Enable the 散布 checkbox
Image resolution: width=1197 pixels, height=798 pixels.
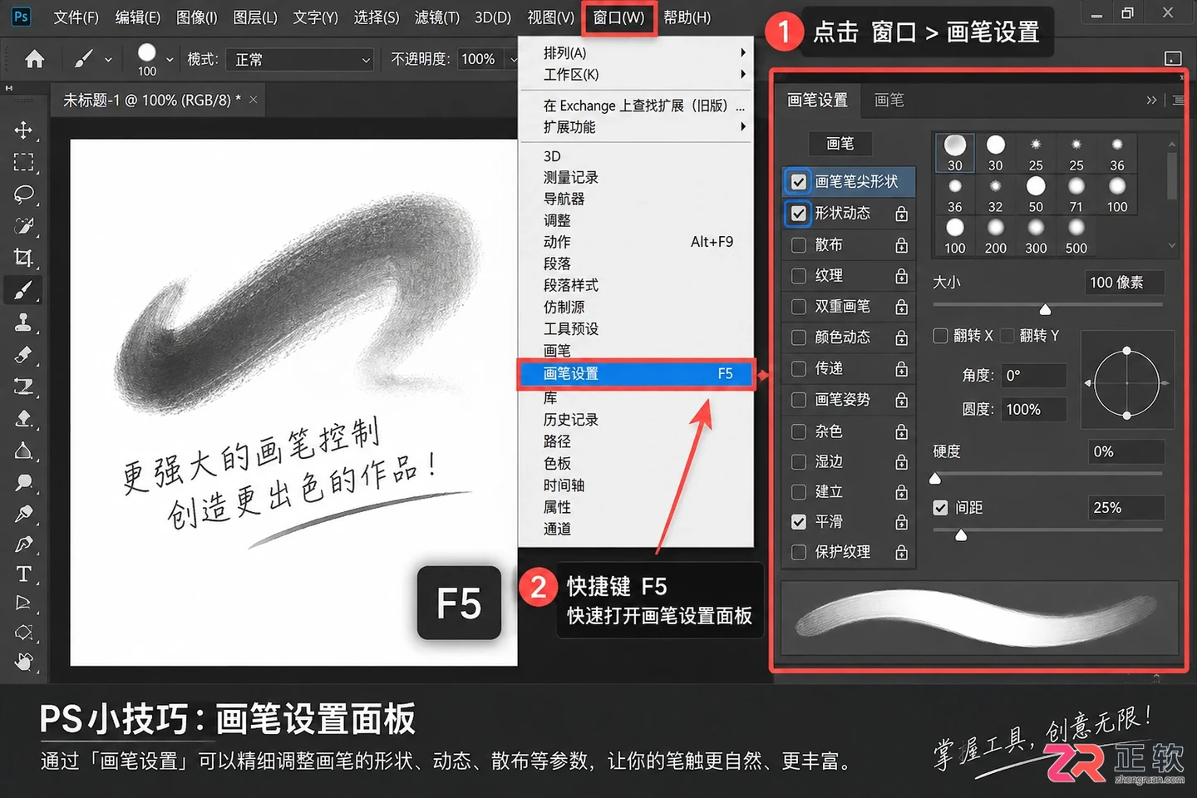click(799, 245)
